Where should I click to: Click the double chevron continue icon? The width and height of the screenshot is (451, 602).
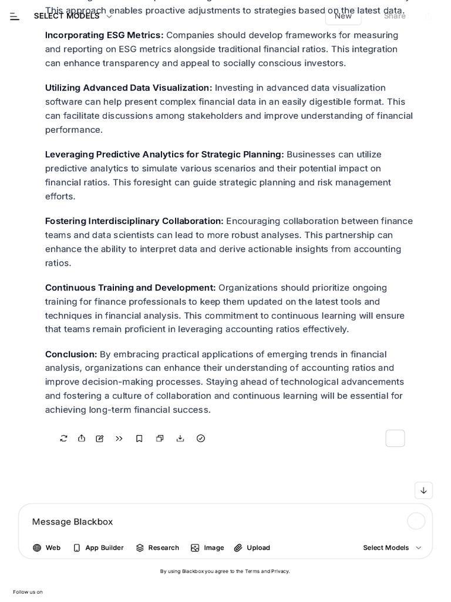click(x=119, y=439)
